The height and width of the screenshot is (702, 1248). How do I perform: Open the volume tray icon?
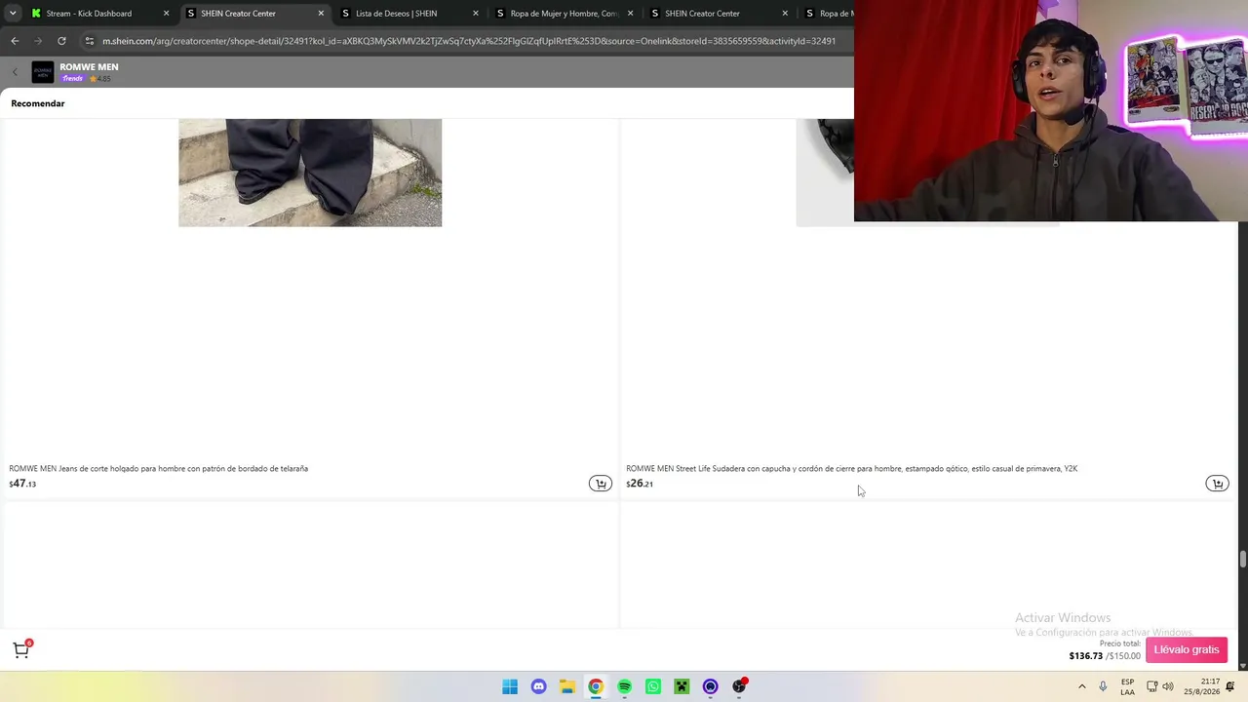click(x=1168, y=686)
